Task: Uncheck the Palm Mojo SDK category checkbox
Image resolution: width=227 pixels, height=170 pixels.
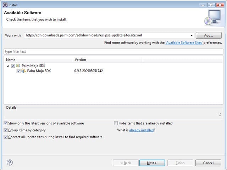Action: tap(13, 66)
